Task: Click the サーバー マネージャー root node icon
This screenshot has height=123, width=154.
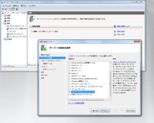Action: coord(3,13)
